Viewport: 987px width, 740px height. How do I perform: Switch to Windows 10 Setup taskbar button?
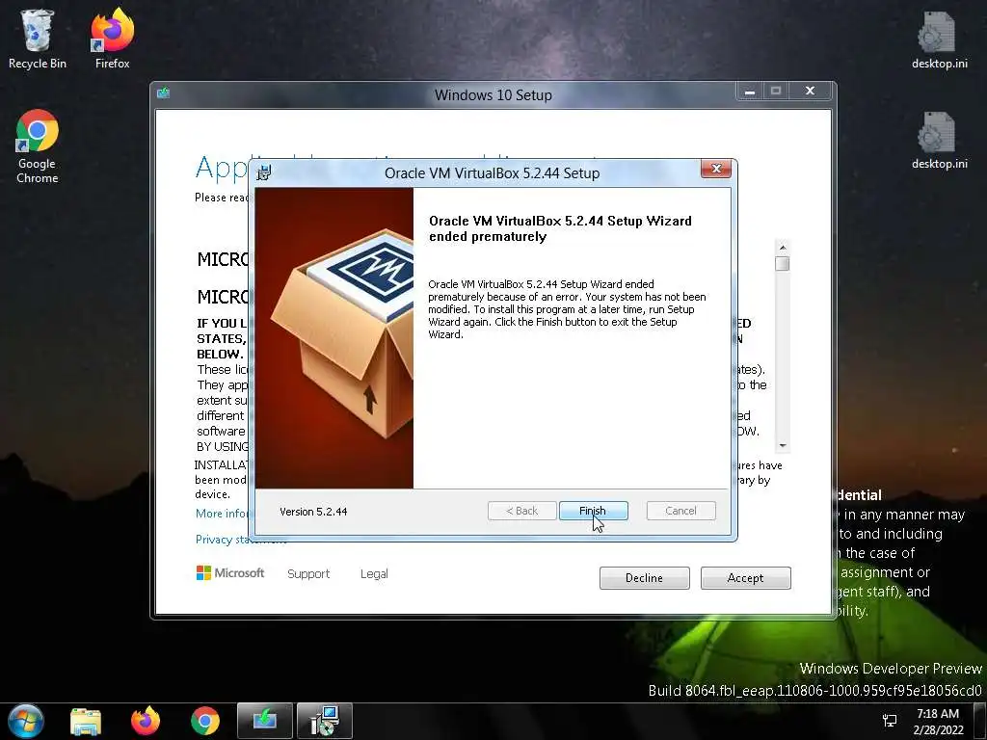[265, 721]
